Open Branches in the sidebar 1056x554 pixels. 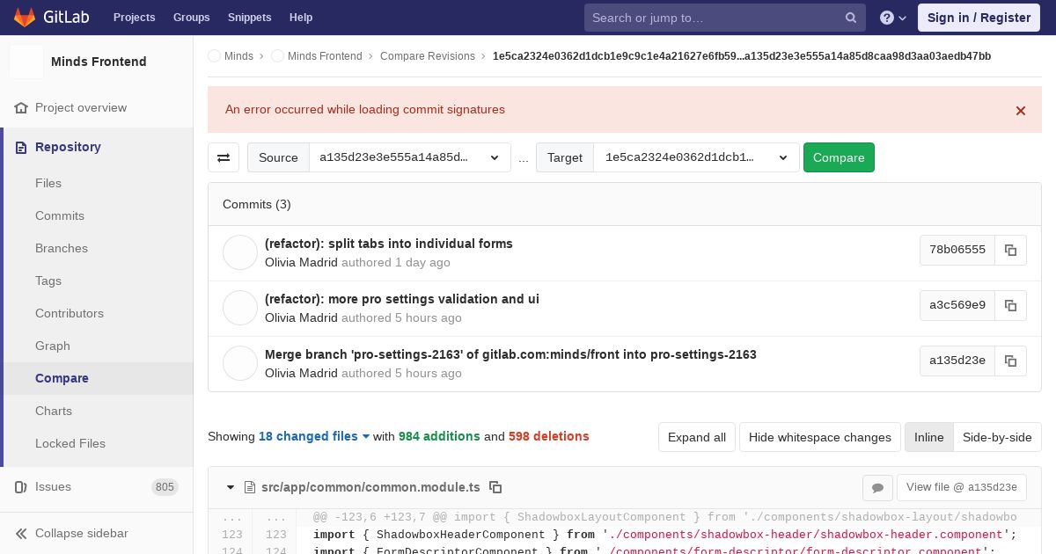click(x=62, y=248)
